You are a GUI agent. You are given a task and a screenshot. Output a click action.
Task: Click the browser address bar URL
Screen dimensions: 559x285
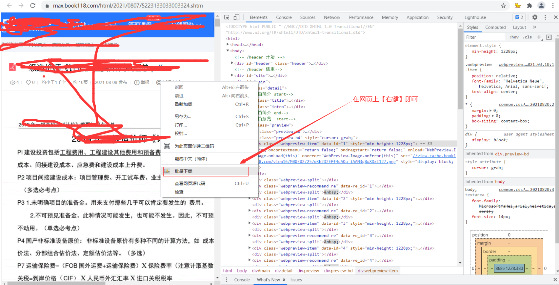point(128,6)
